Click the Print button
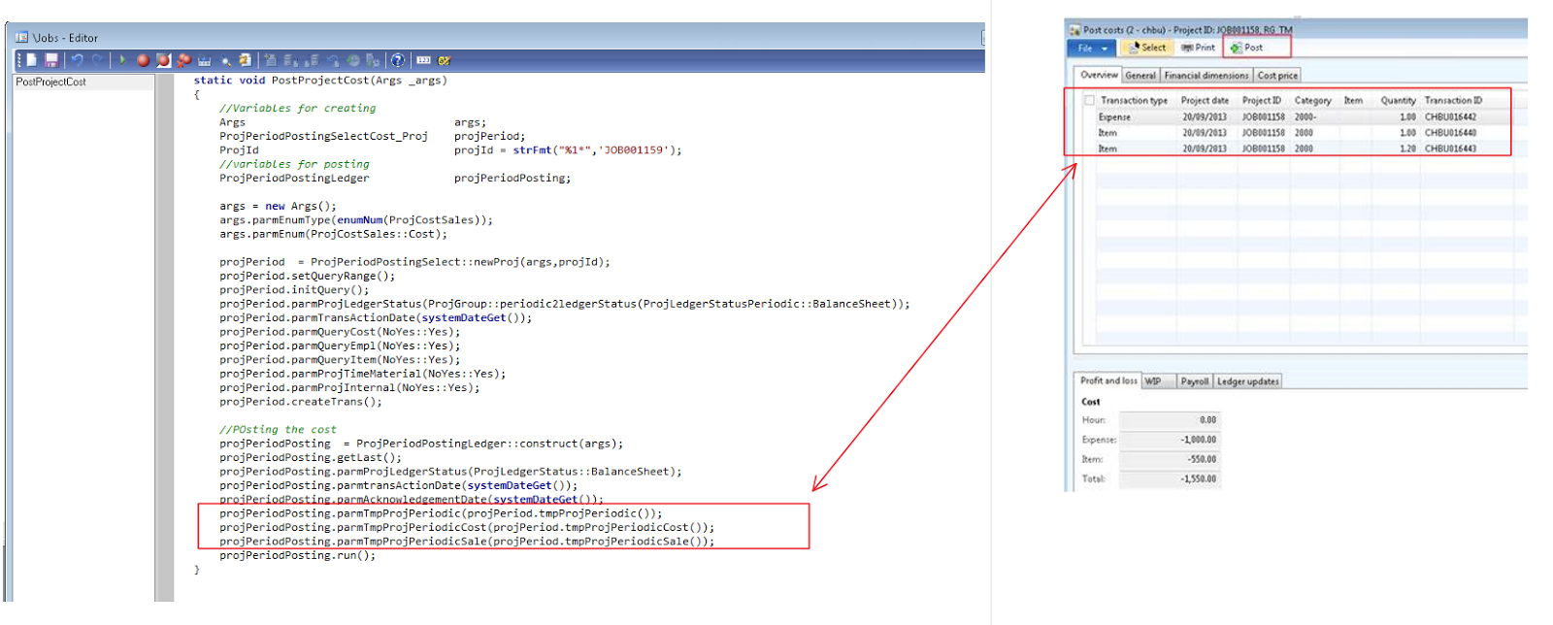1553x625 pixels. click(1199, 48)
